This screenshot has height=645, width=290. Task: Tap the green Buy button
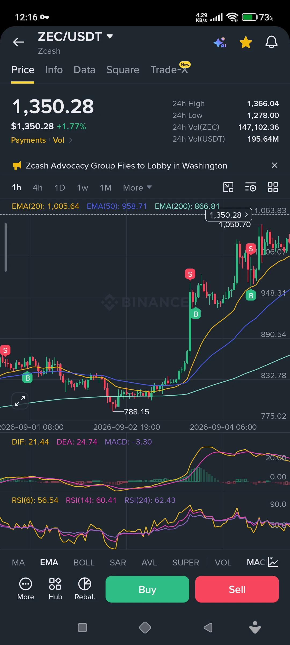point(147,589)
